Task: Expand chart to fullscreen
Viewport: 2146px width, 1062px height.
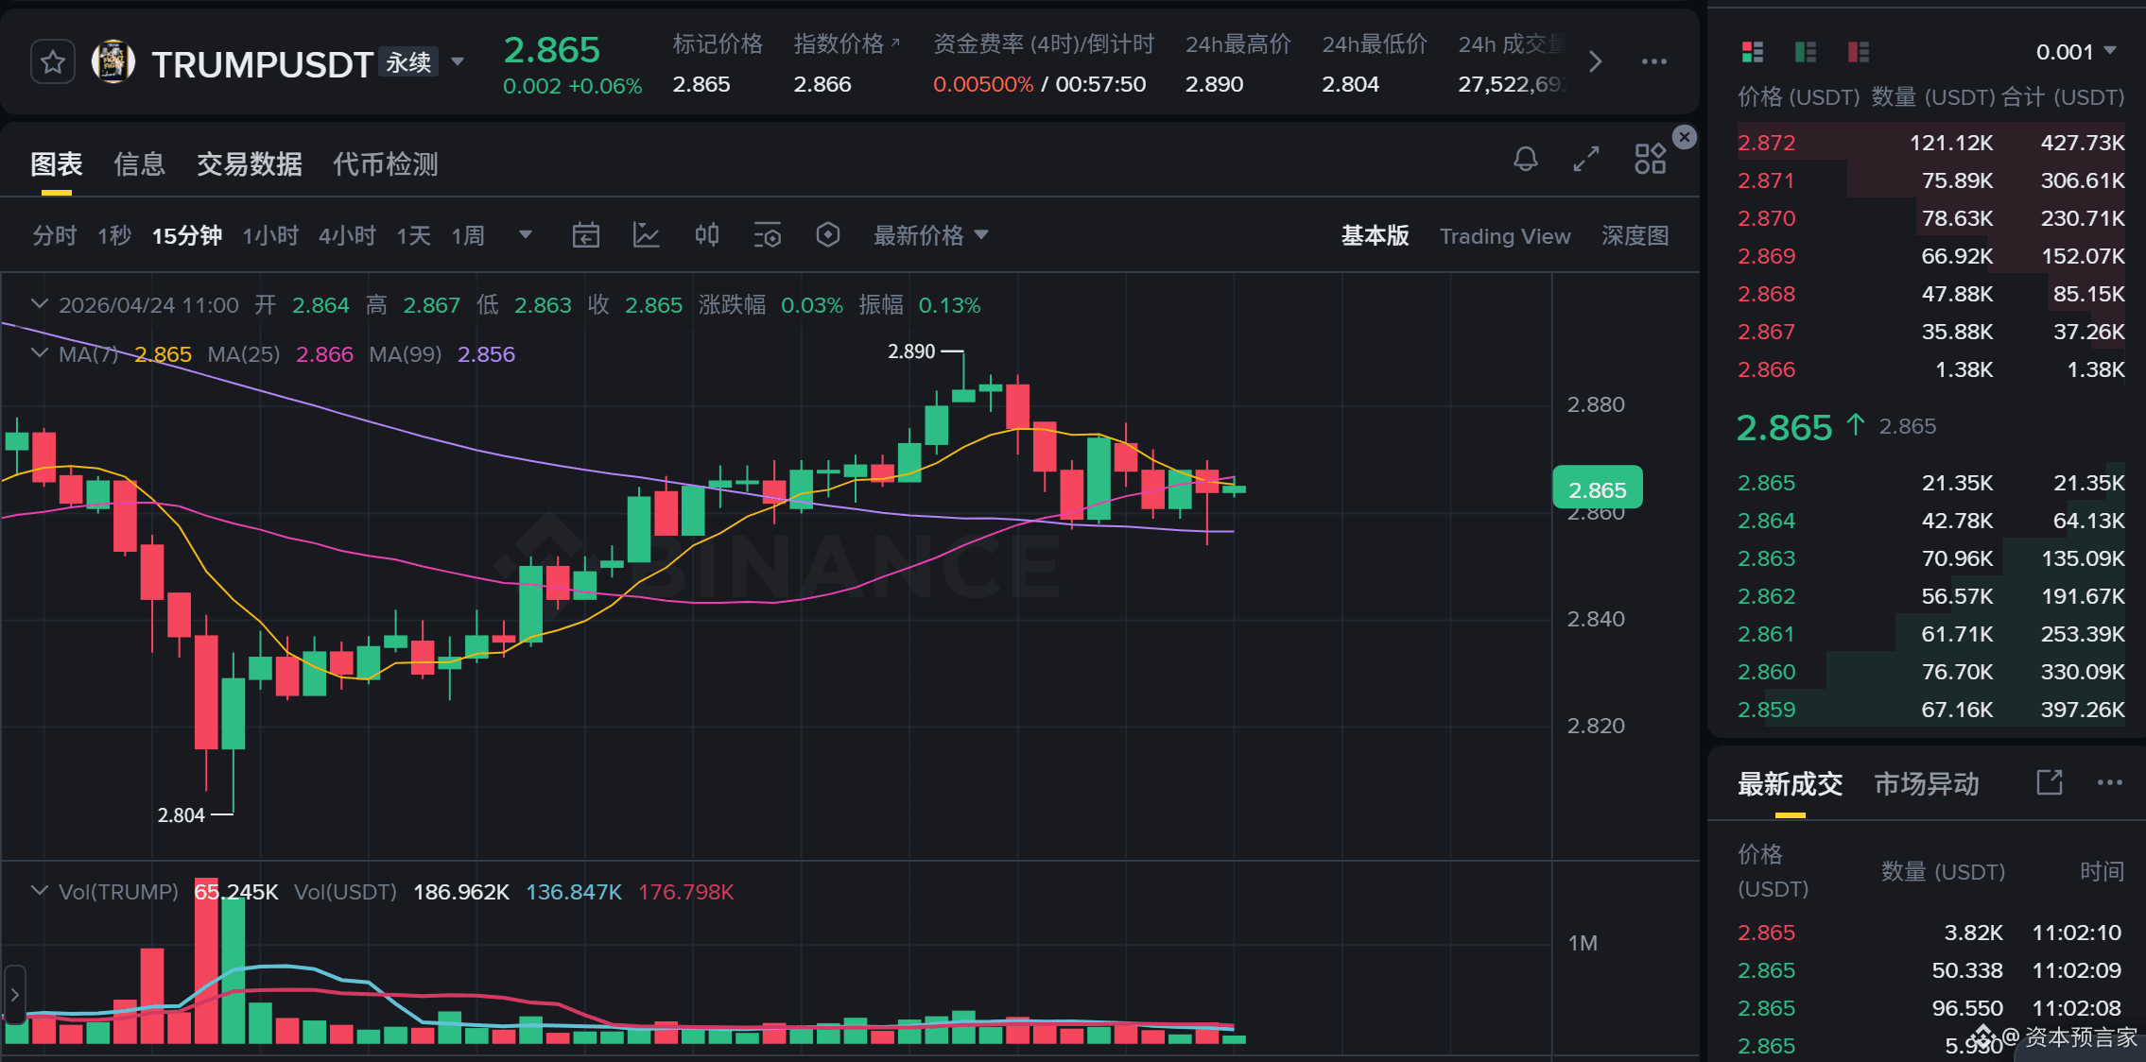Action: (x=1586, y=159)
